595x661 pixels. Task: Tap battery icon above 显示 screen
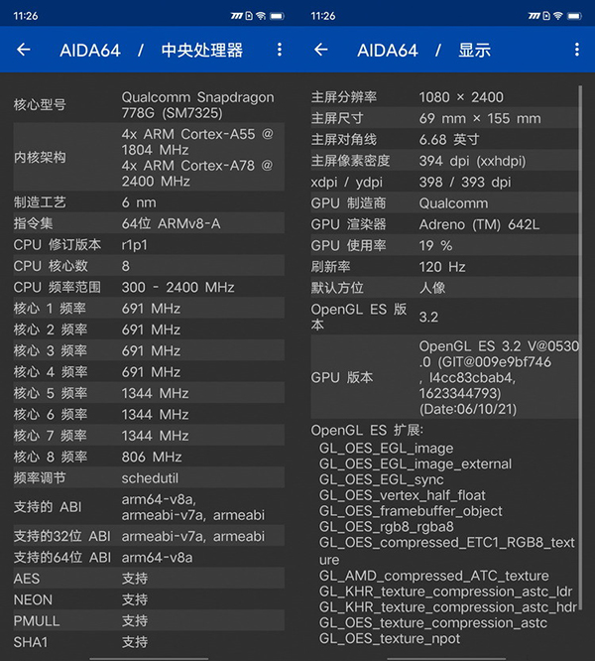coord(575,17)
